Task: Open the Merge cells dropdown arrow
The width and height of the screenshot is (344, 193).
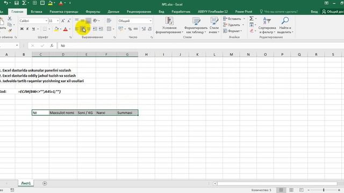Action: pyautogui.click(x=113, y=29)
